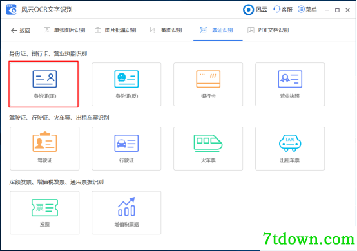Maximize the 风云OCR window
The height and width of the screenshot is (251, 357).
[x=337, y=10]
